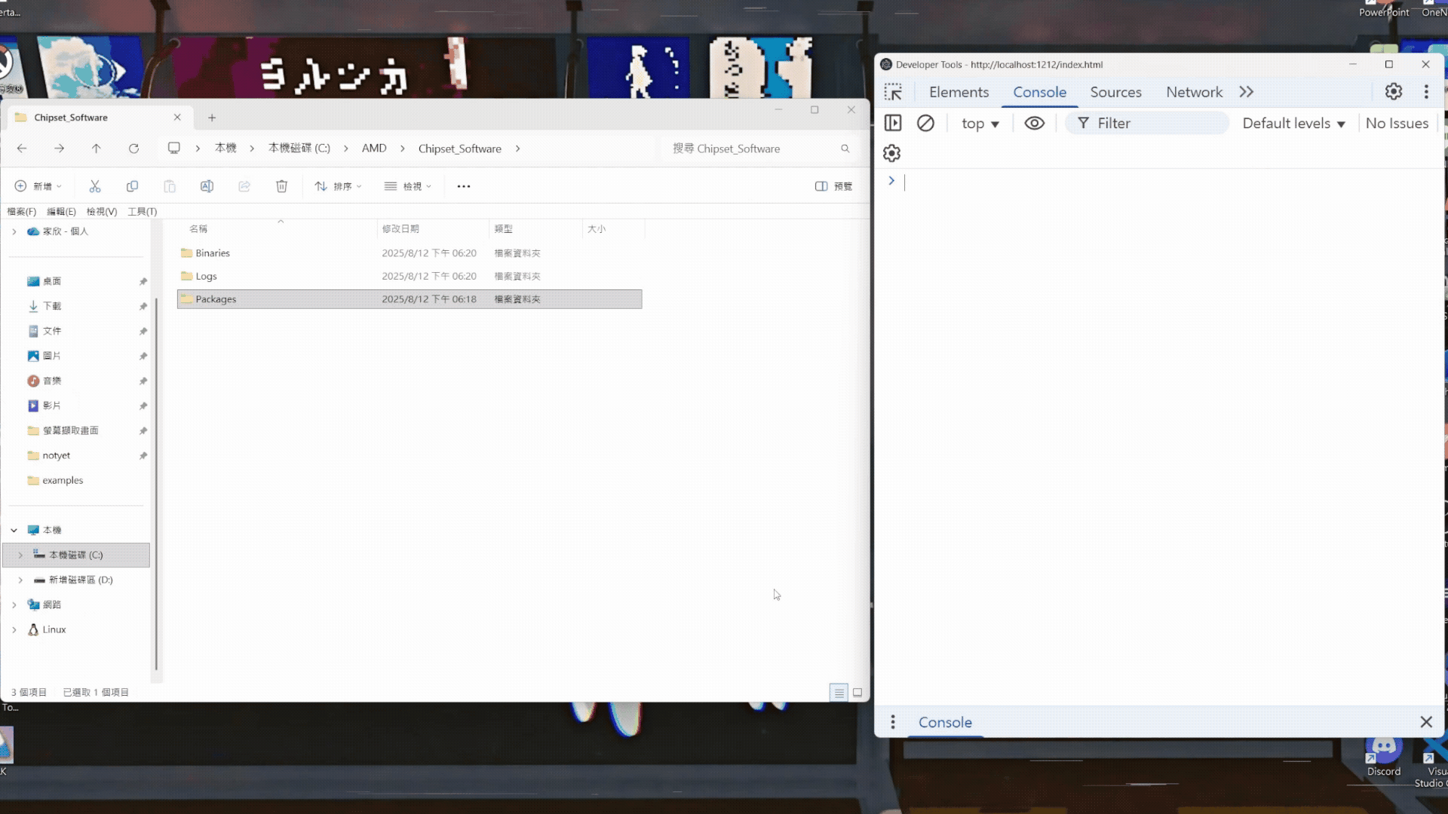Click the No Issues link in DevTools
This screenshot has height=814, width=1448.
pyautogui.click(x=1397, y=123)
